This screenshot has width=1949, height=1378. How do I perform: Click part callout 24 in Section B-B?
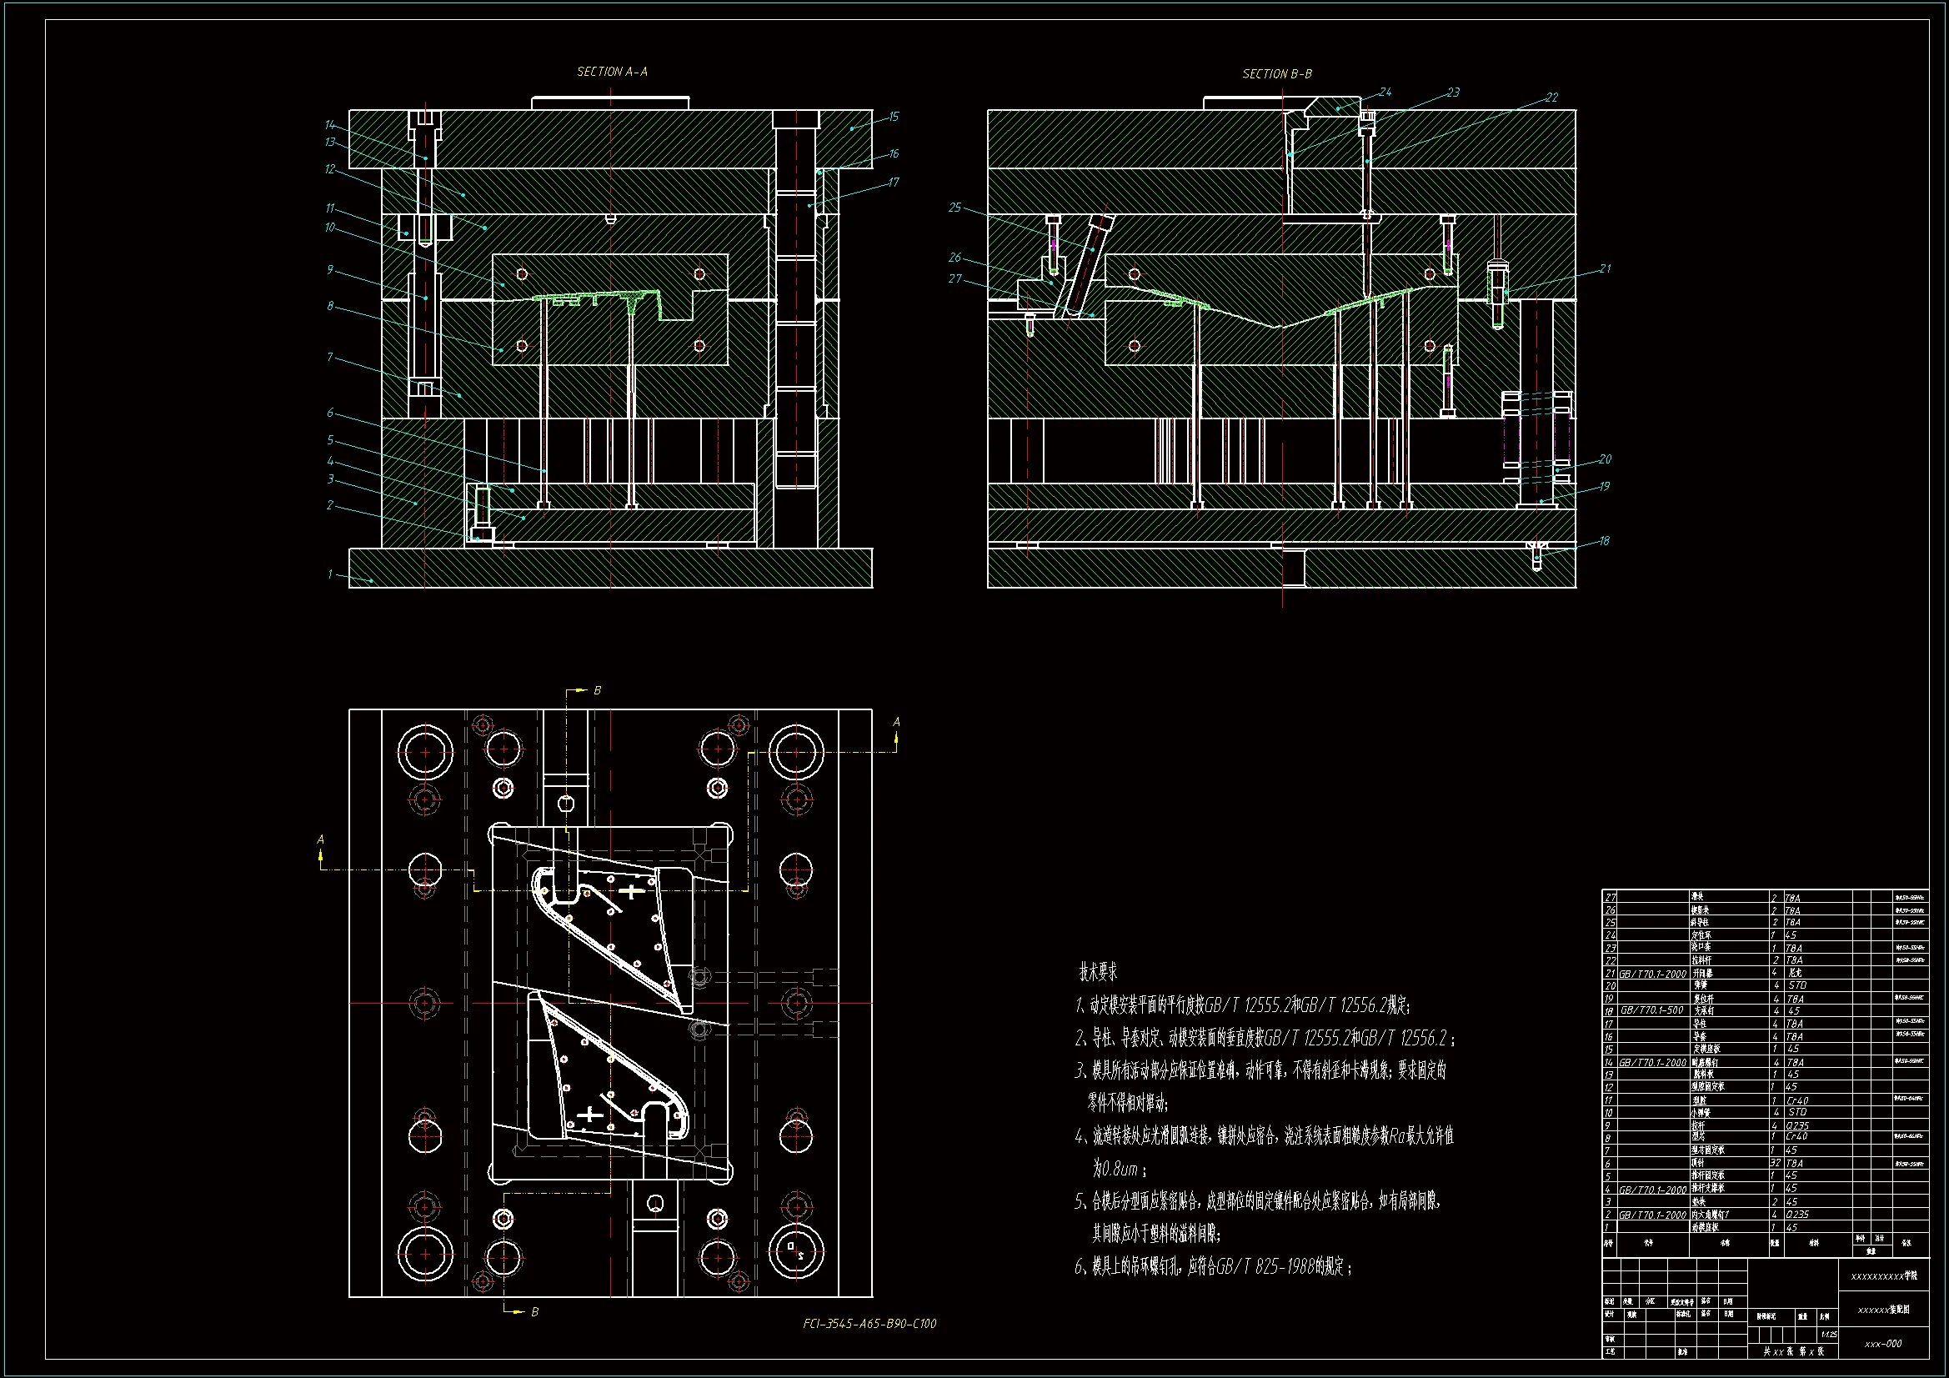click(x=1385, y=93)
